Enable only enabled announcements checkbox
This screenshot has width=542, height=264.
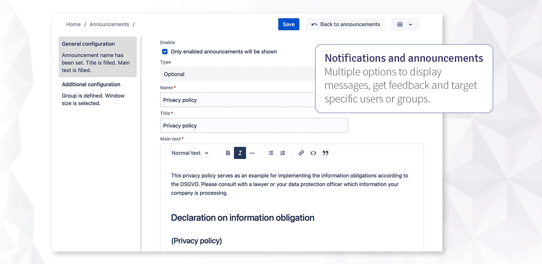click(165, 52)
